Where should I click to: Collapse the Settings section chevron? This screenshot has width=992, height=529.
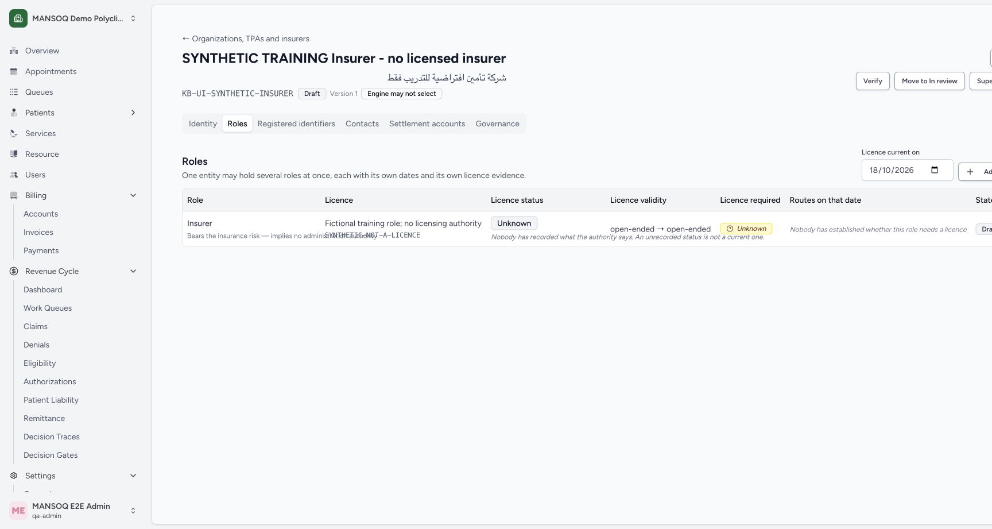(133, 476)
